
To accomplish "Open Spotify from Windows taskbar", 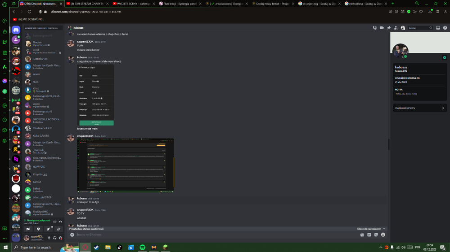I will (142, 247).
